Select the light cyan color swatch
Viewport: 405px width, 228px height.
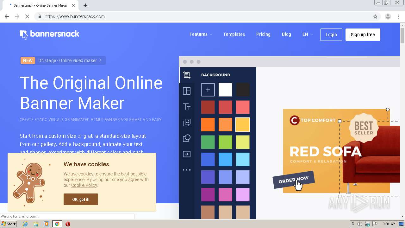(x=243, y=160)
